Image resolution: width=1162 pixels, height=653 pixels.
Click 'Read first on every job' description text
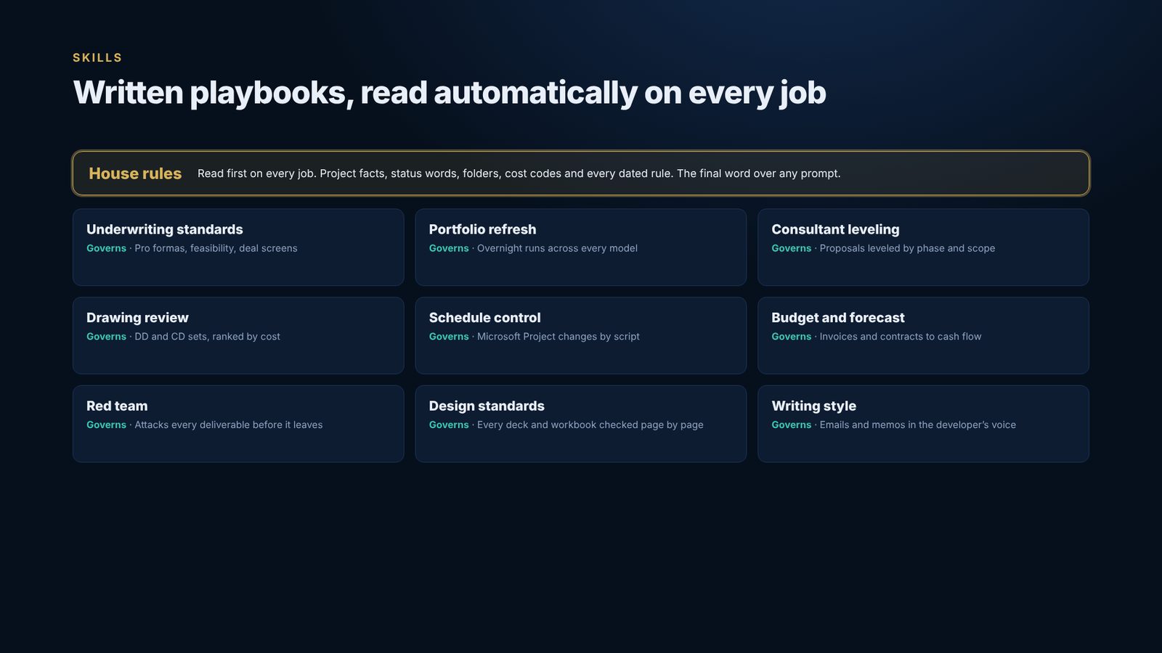point(519,173)
